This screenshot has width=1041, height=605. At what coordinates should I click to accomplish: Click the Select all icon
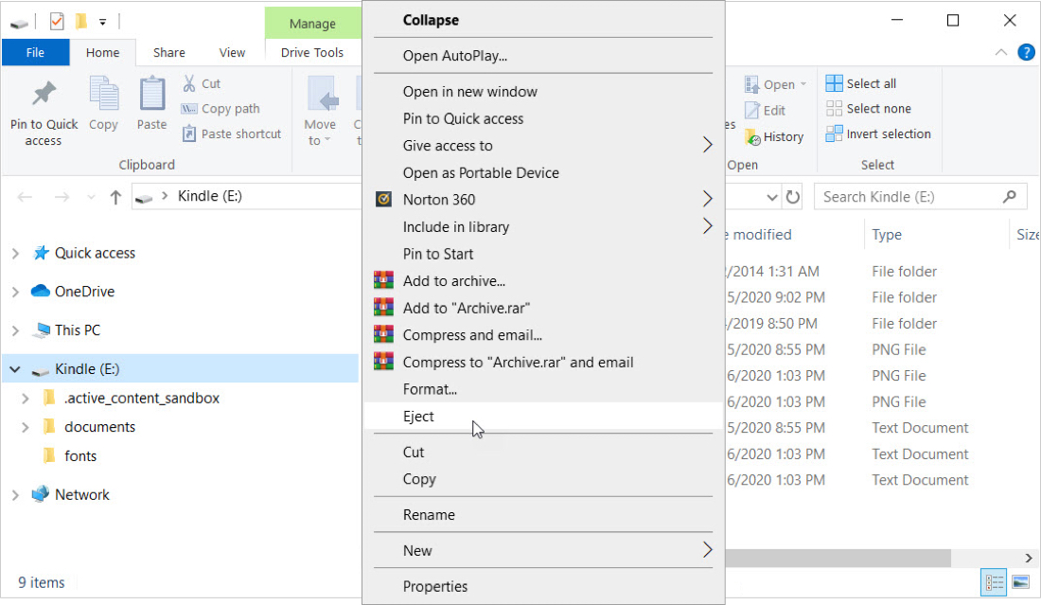click(834, 83)
